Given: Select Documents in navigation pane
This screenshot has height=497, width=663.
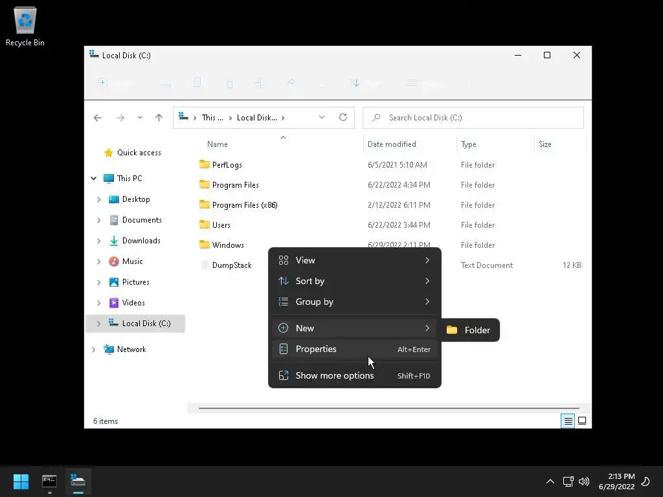Looking at the screenshot, I should click(135, 220).
